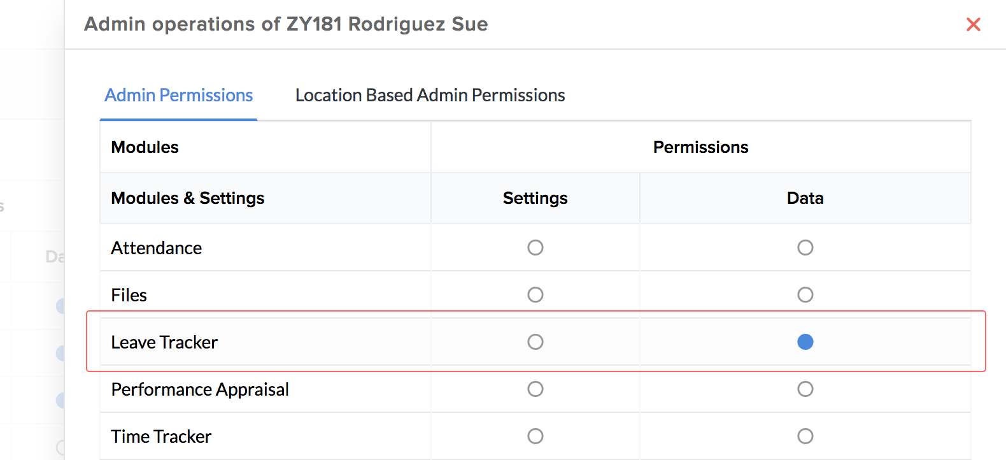
Task: Open Location Based Admin Permissions tab
Action: 430,96
